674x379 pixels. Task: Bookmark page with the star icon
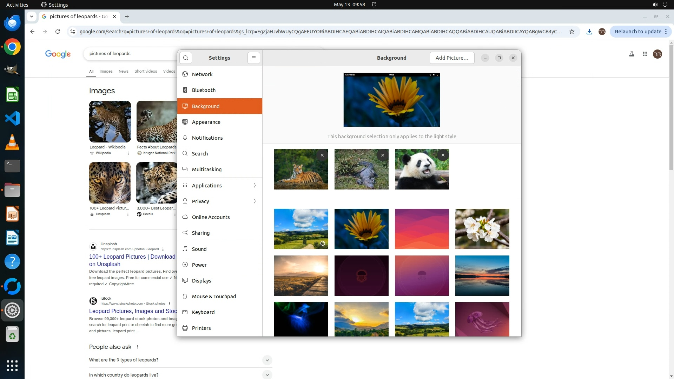tap(572, 32)
